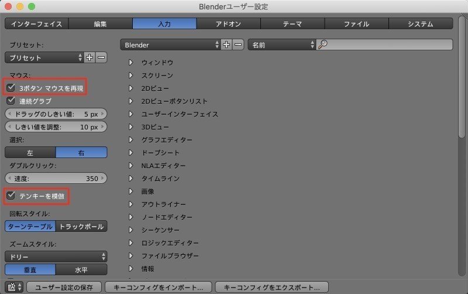Image resolution: width=468 pixels, height=294 pixels.
Task: Select 左 for mouse selection
Action: (x=30, y=152)
